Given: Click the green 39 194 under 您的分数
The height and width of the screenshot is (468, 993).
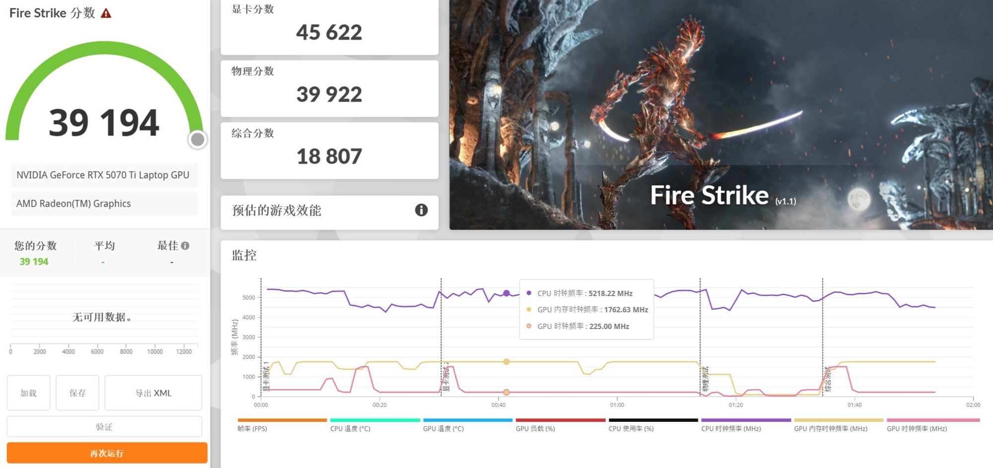Looking at the screenshot, I should [x=34, y=262].
